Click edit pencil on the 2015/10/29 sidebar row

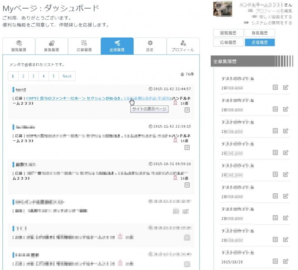pos(286,261)
